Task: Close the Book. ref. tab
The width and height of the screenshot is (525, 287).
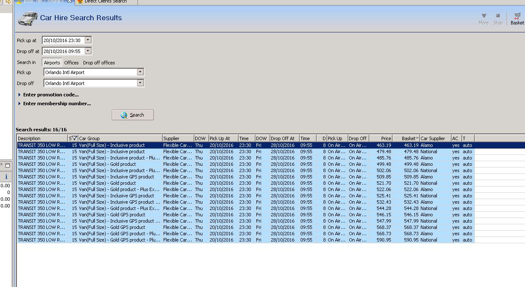Action: click(x=70, y=2)
